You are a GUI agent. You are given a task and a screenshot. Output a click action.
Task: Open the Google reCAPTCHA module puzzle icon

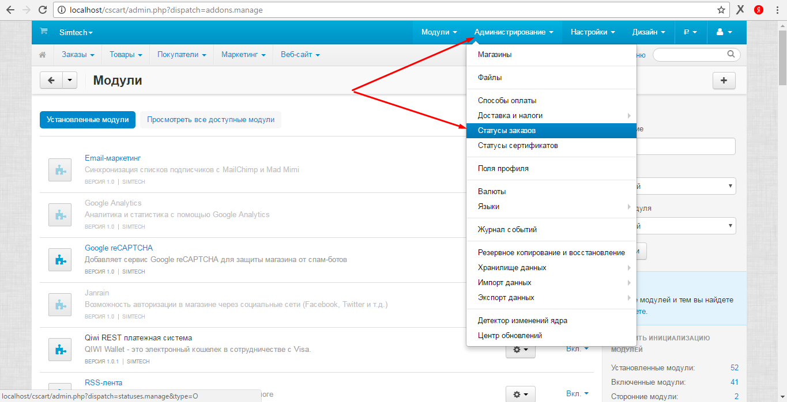[x=60, y=260]
